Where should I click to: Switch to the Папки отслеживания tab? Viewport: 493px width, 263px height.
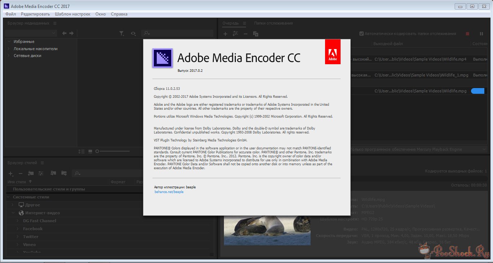[273, 23]
